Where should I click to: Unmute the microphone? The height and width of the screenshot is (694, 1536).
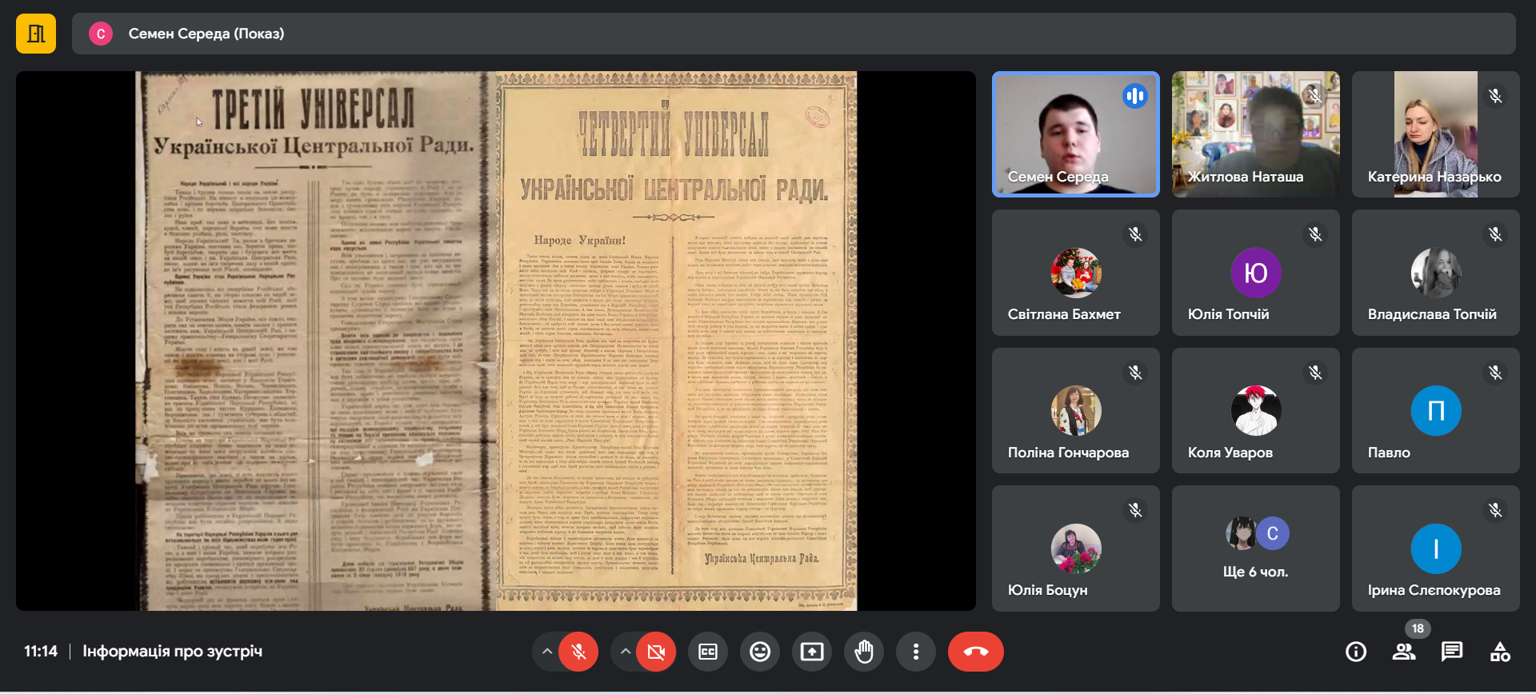(578, 652)
